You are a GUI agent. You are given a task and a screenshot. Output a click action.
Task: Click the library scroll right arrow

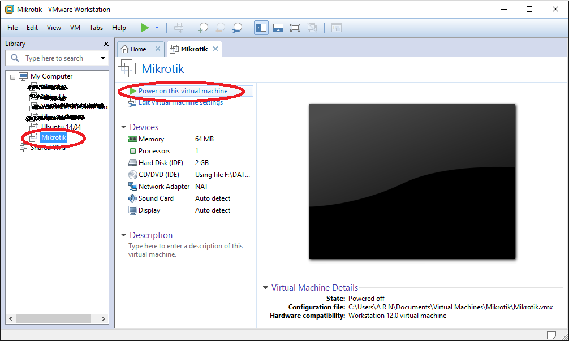pyautogui.click(x=104, y=318)
